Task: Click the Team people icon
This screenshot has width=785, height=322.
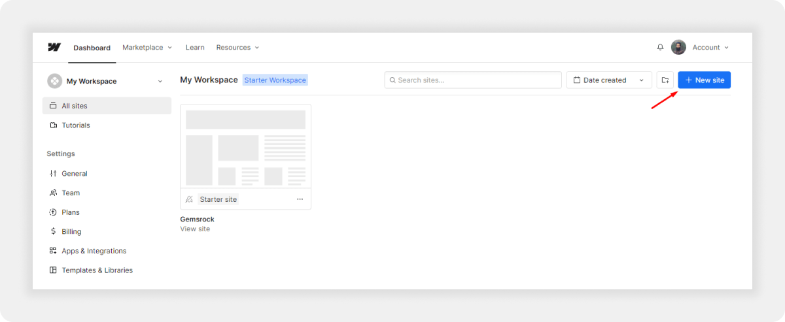Action: tap(53, 193)
